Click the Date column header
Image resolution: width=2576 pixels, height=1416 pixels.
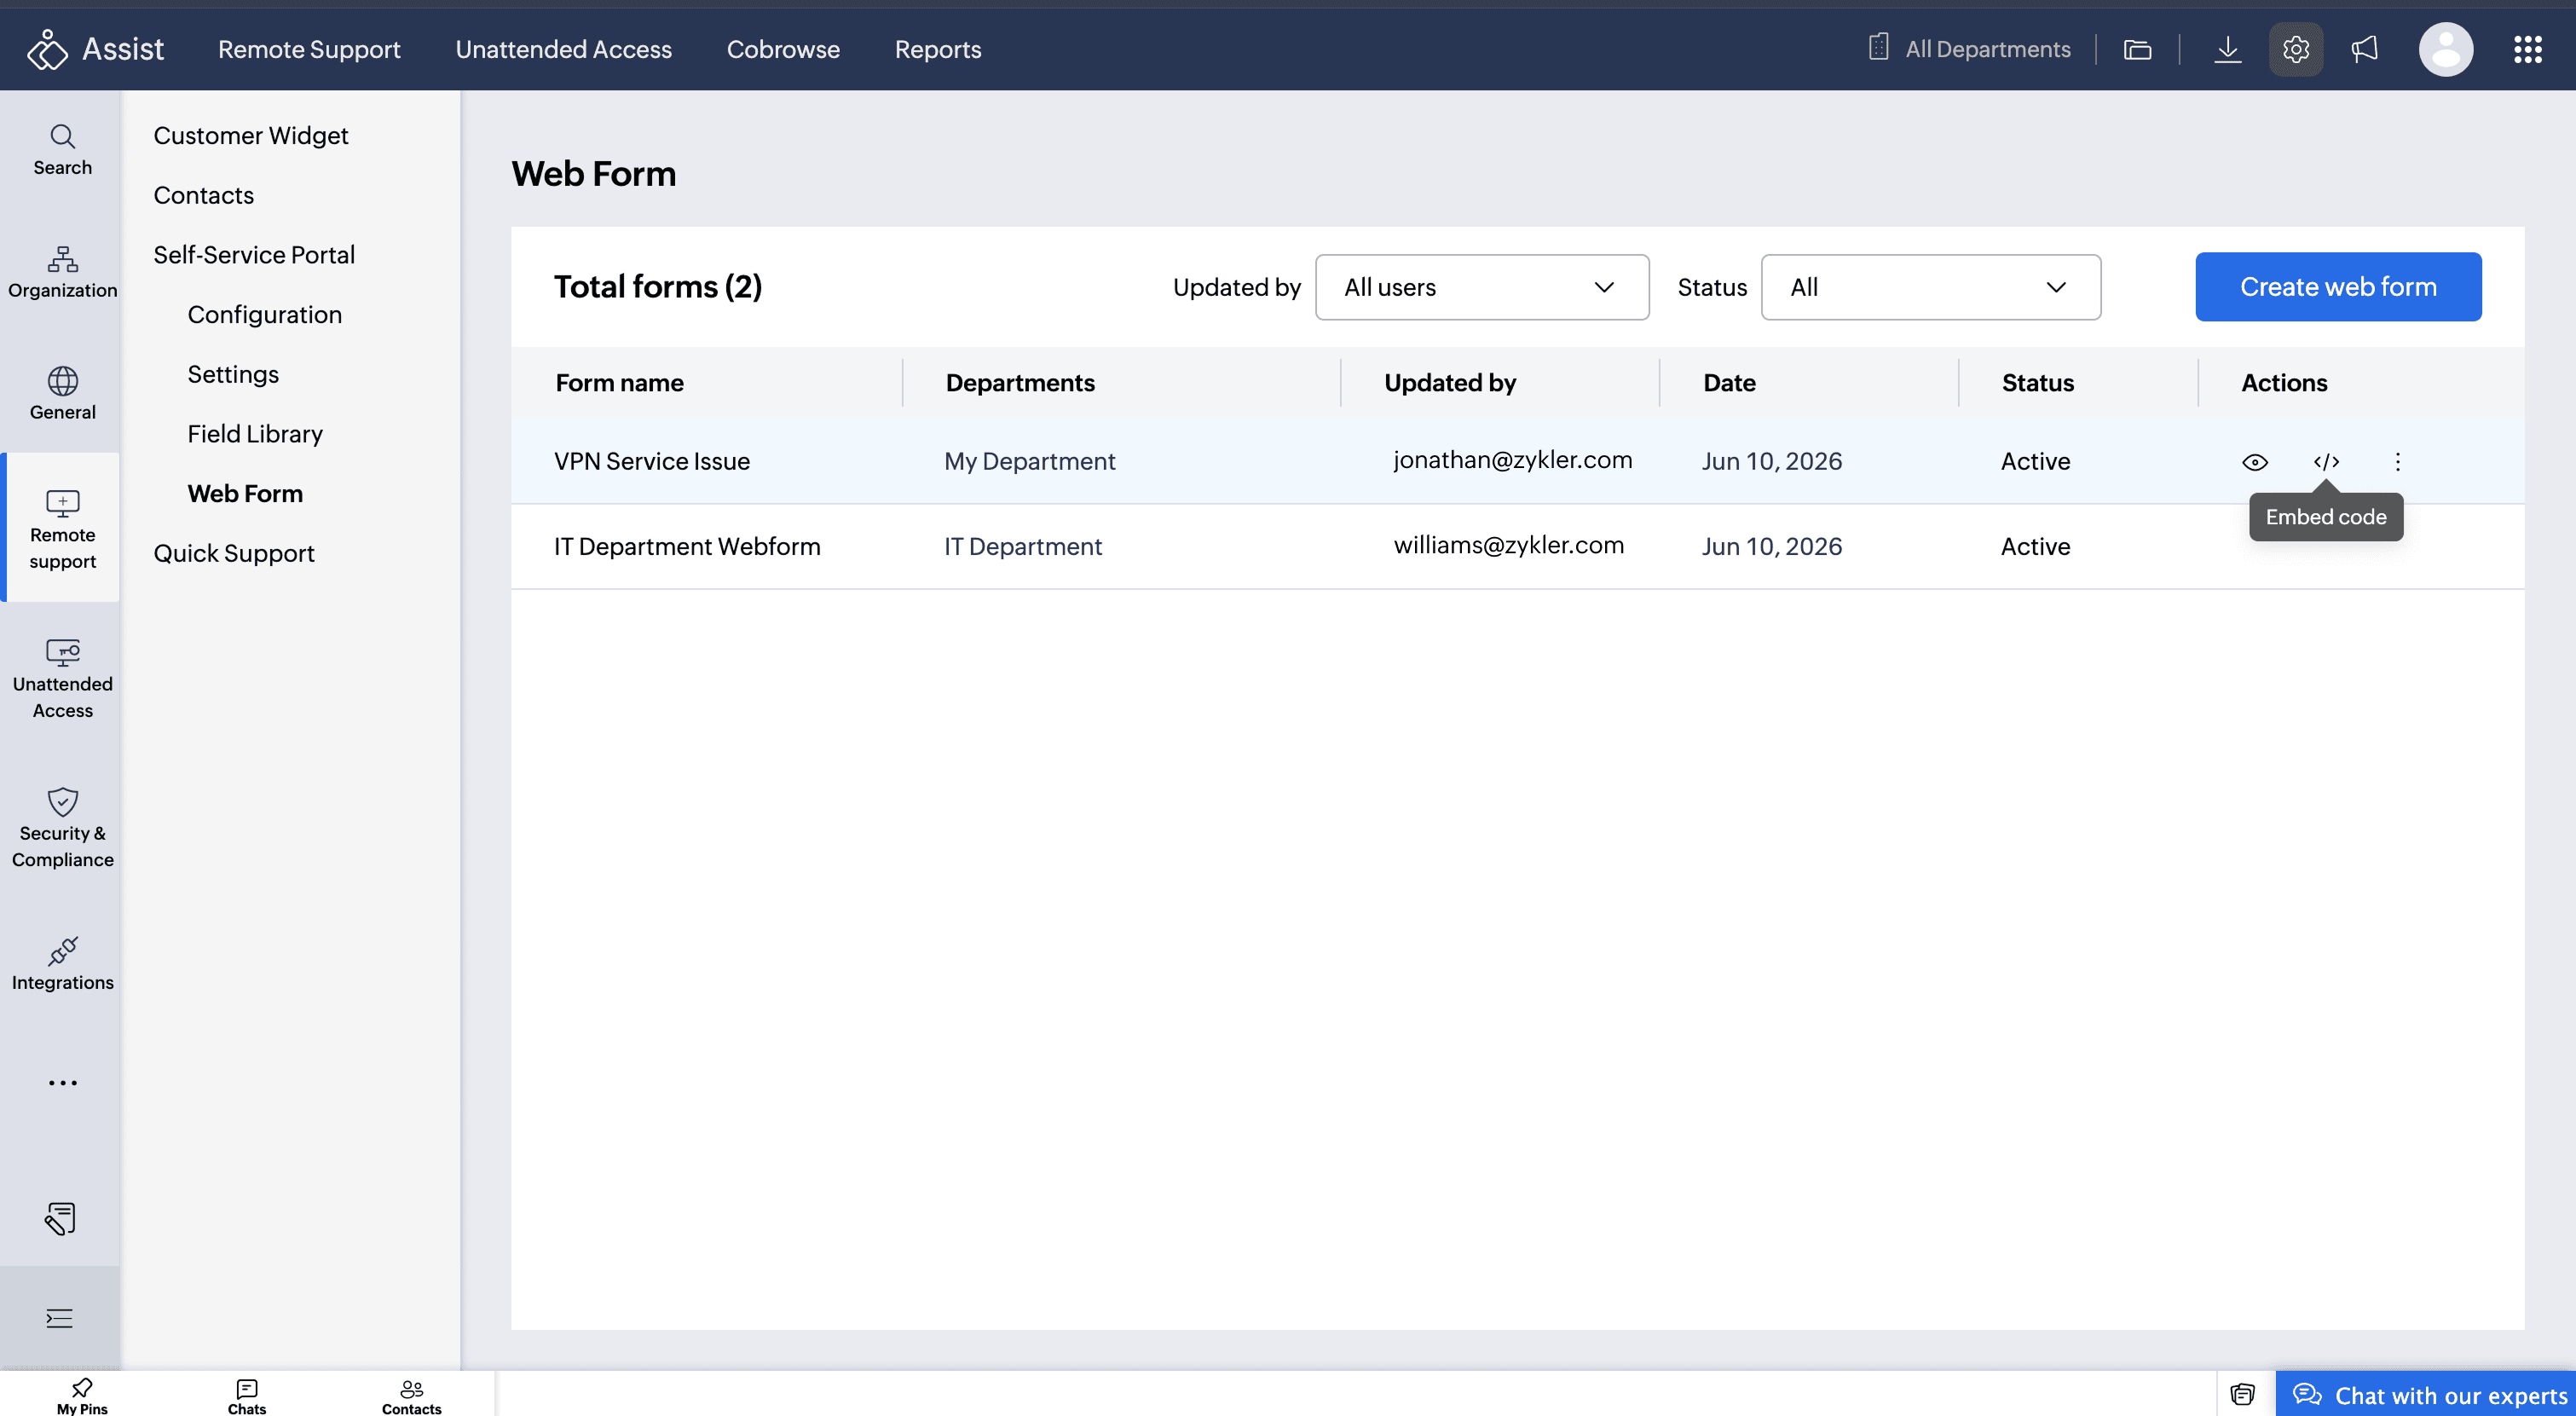(1729, 383)
